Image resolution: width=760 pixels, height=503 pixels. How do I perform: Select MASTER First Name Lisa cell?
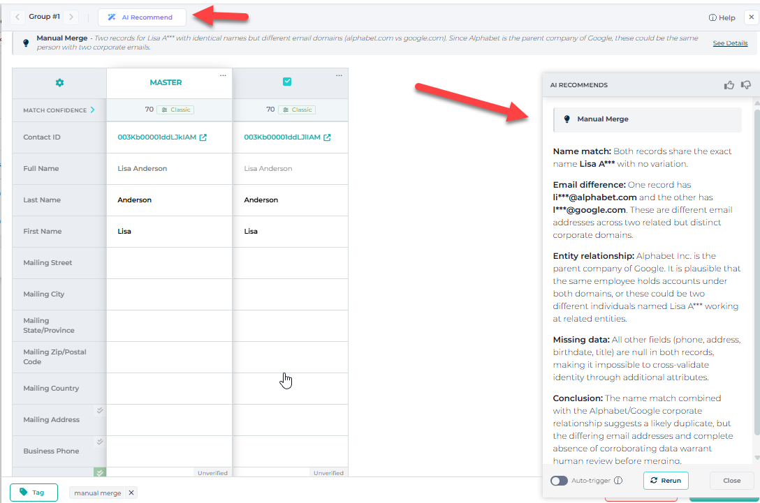pyautogui.click(x=169, y=232)
